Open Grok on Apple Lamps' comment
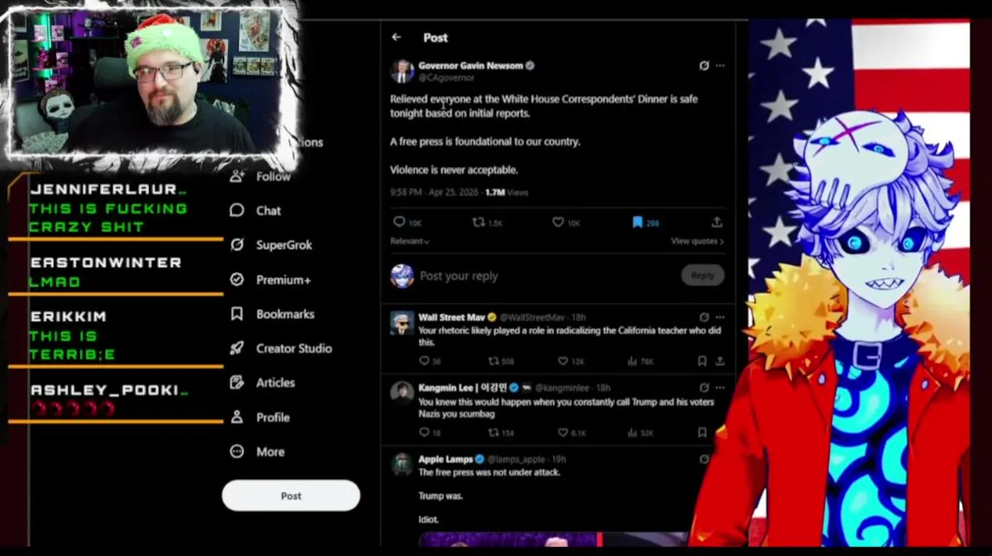Viewport: 992px width, 556px height. 704,459
